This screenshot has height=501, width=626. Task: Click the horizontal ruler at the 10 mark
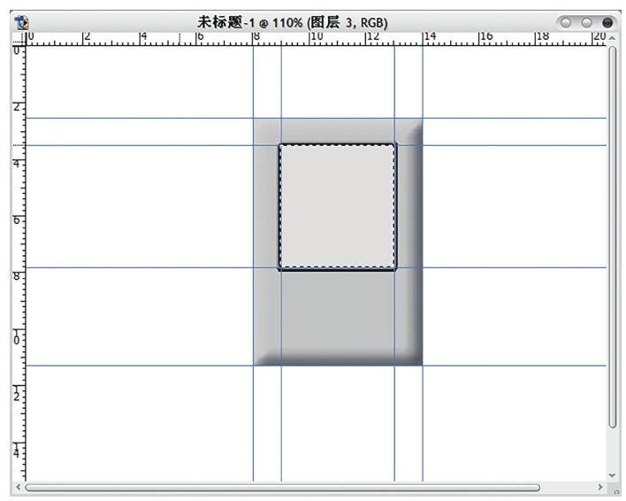310,39
